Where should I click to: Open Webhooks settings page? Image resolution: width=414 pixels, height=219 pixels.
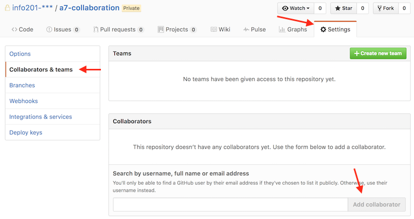23,101
